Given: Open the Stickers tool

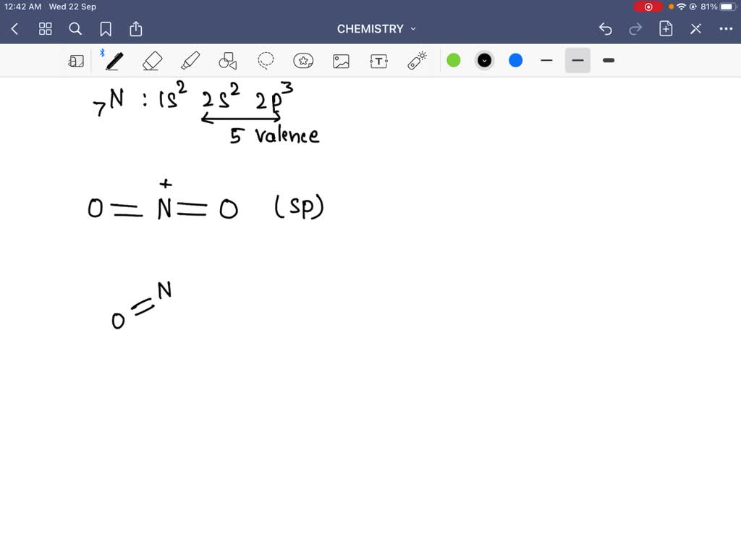Looking at the screenshot, I should point(303,60).
